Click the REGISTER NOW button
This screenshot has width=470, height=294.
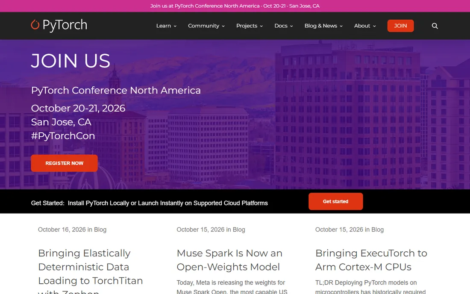(x=64, y=163)
